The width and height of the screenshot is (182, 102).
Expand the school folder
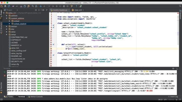coord(9,21)
